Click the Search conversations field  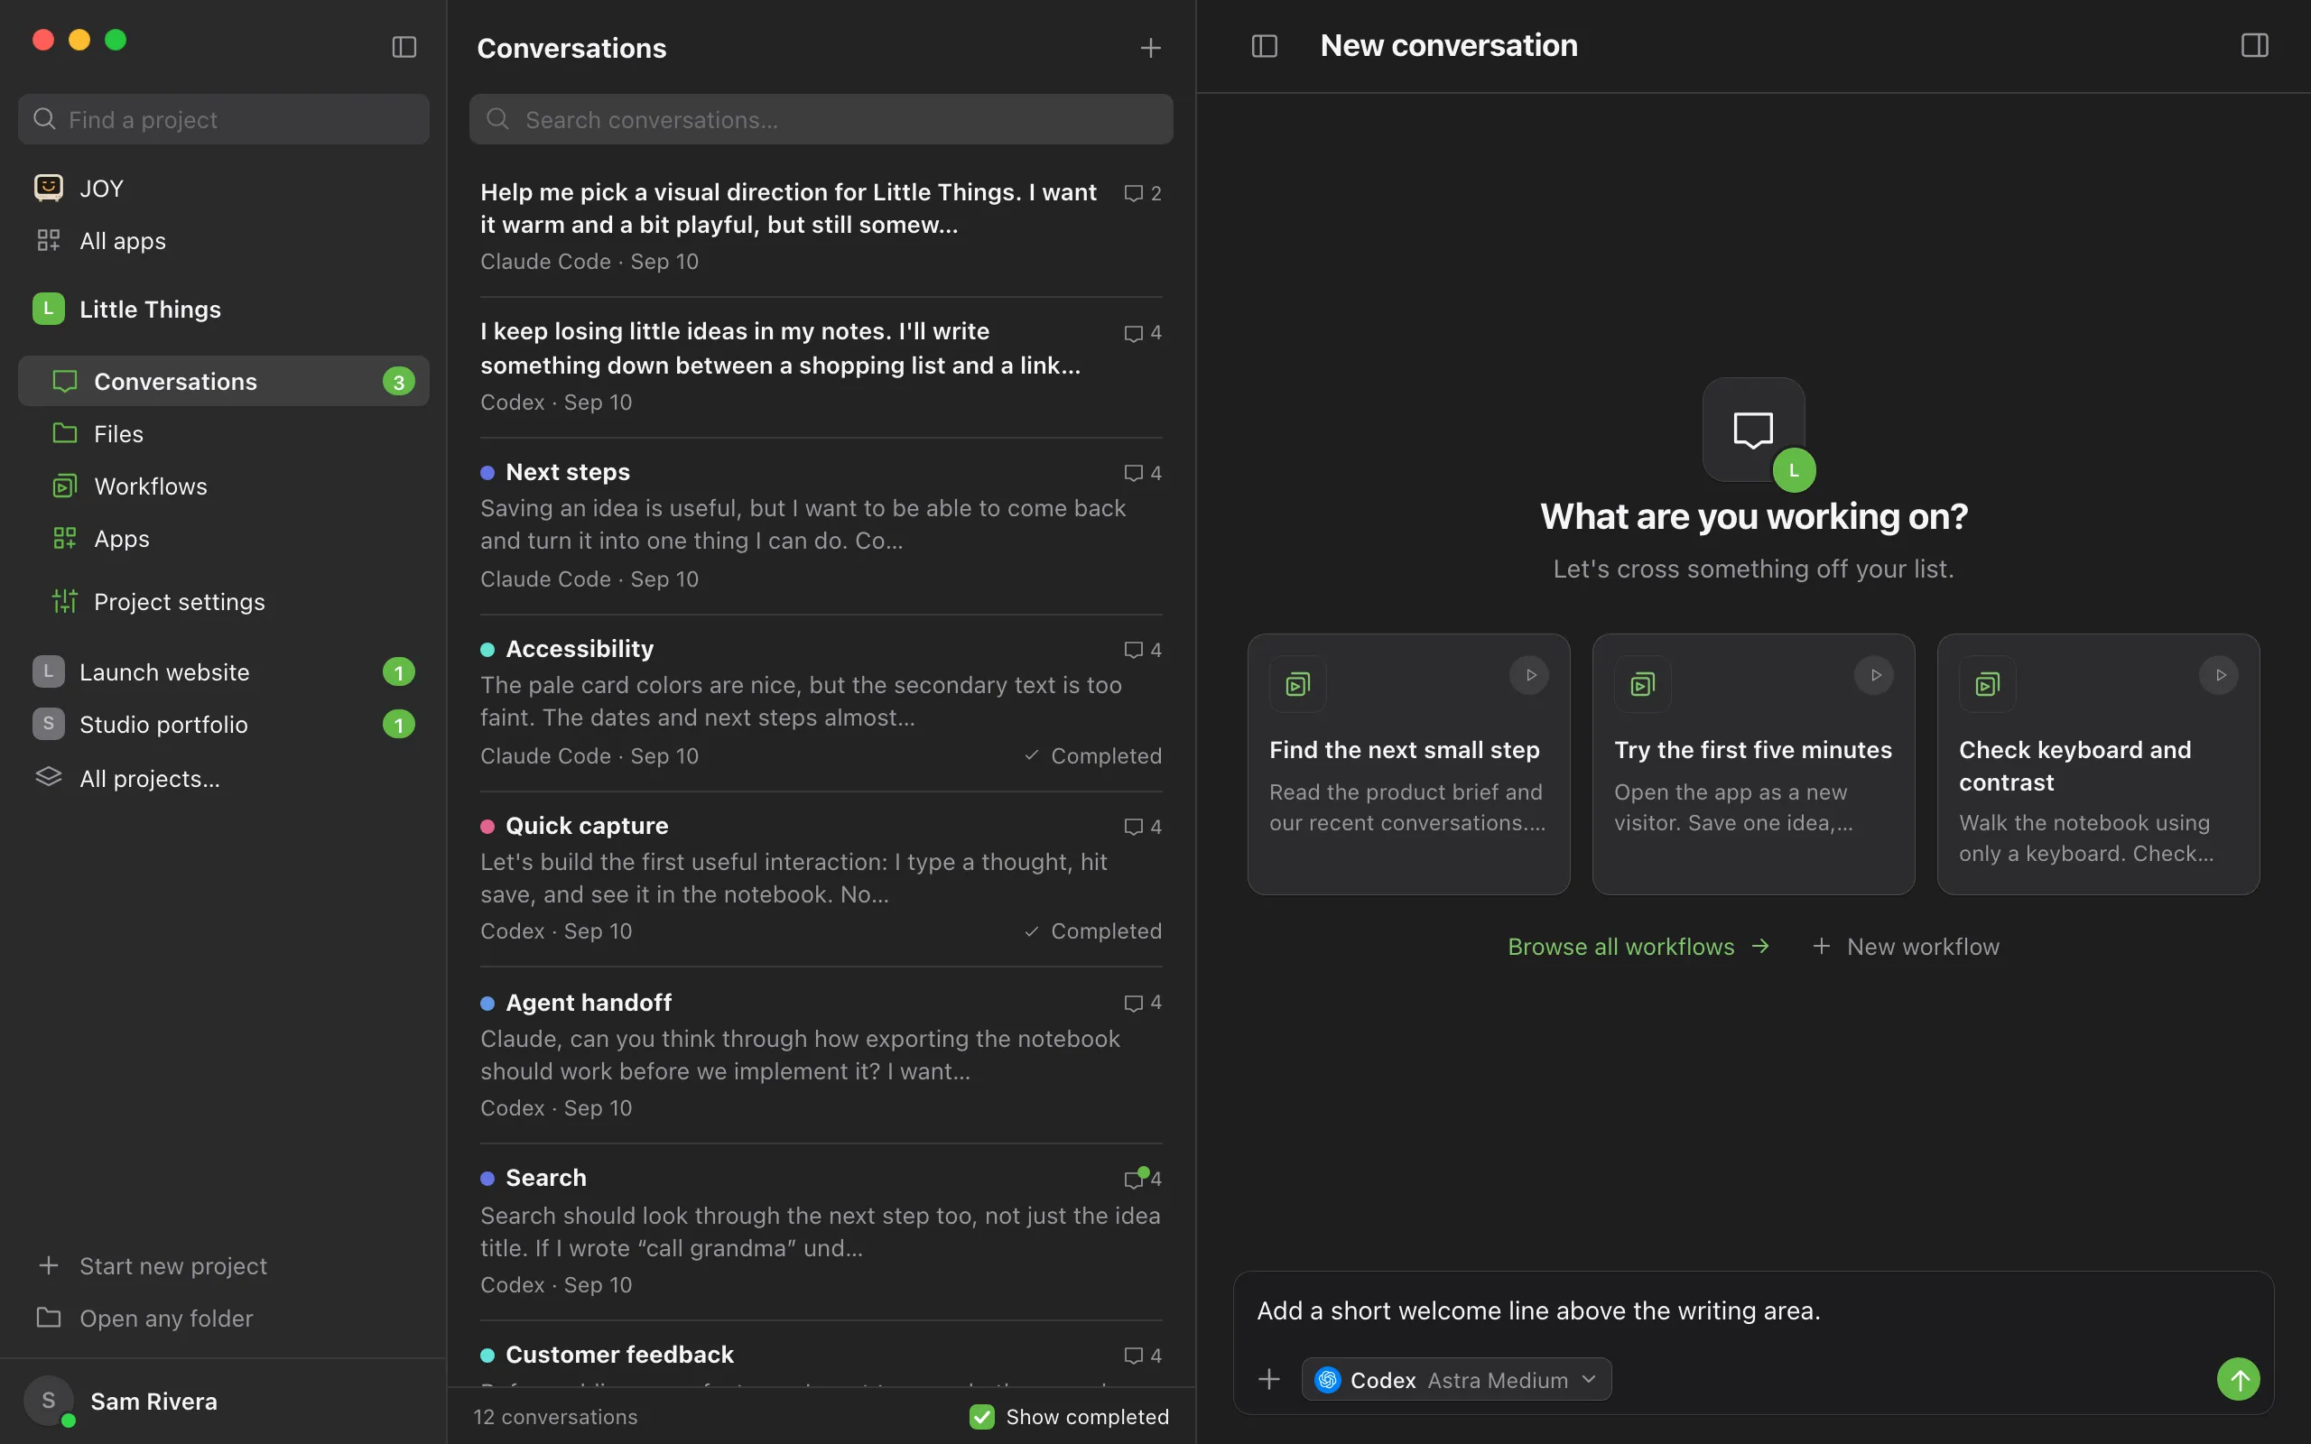(821, 119)
